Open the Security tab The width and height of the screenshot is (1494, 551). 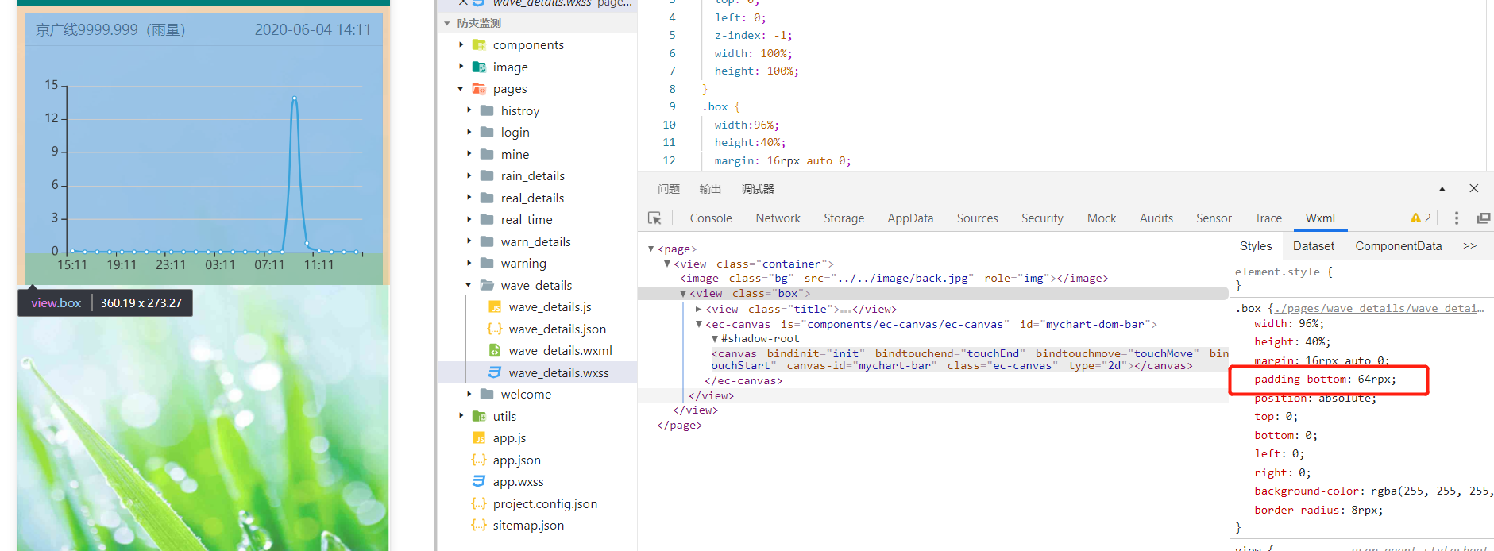tap(1042, 218)
